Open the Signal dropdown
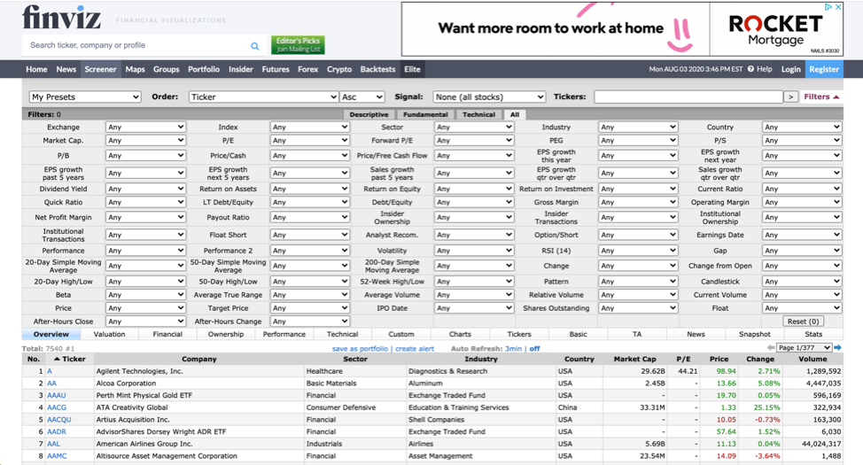Viewport: 863px width, 465px height. point(489,97)
